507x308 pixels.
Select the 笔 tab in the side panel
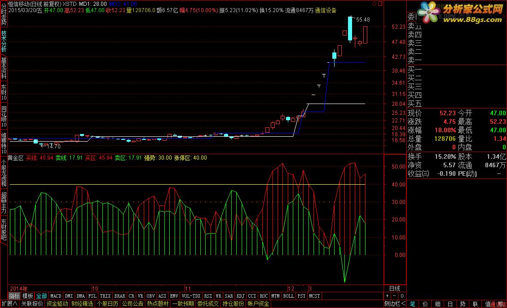pyautogui.click(x=413, y=304)
